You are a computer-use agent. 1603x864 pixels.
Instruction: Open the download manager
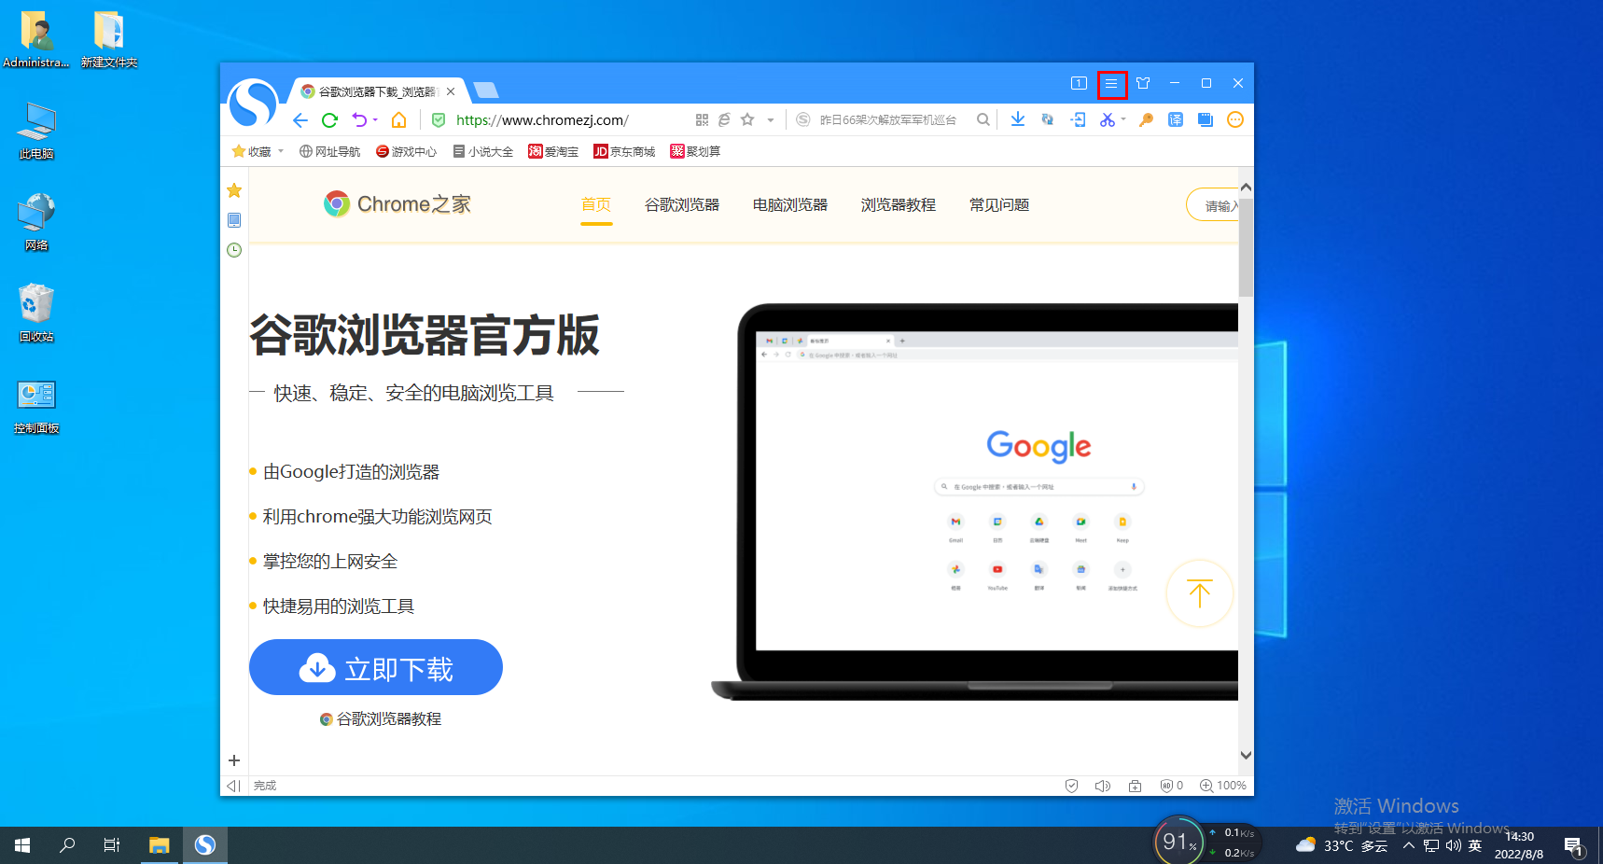click(x=1017, y=119)
